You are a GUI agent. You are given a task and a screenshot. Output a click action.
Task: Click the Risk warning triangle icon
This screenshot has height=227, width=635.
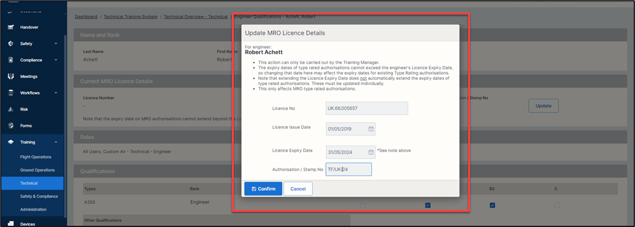11,109
